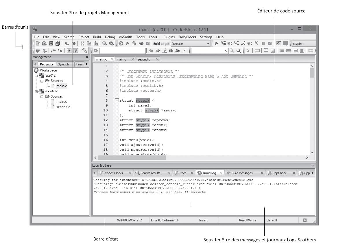The height and width of the screenshot is (246, 347).
Task: Start the debugger with Debug/Continue icon
Action: [x=216, y=44]
